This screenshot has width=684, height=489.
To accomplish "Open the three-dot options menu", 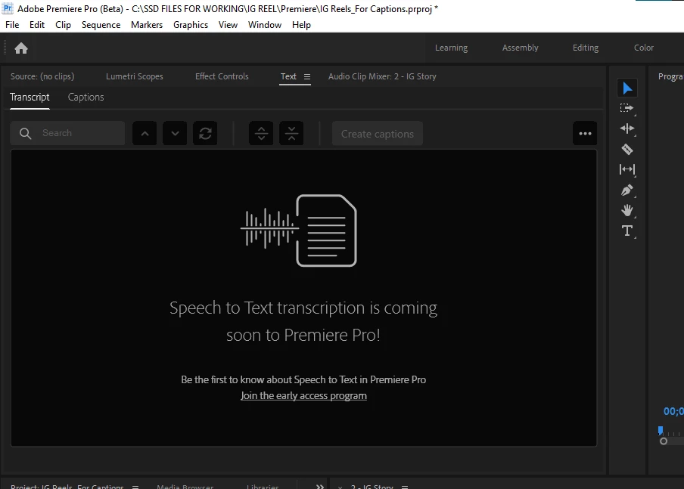I will tap(585, 133).
